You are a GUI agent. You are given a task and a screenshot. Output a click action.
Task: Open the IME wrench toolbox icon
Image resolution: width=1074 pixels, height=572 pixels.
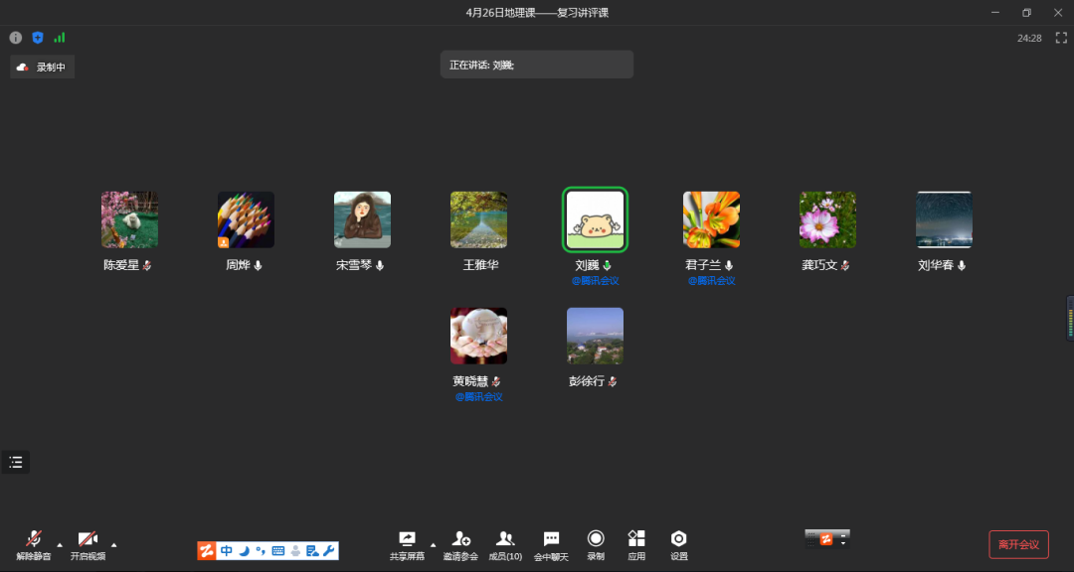329,551
